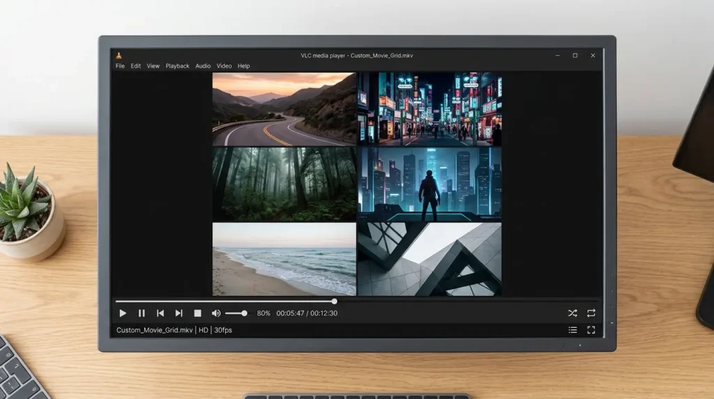714x399 pixels.
Task: Click the 00:05:47 / 00:12:30 time display
Action: coord(307,313)
